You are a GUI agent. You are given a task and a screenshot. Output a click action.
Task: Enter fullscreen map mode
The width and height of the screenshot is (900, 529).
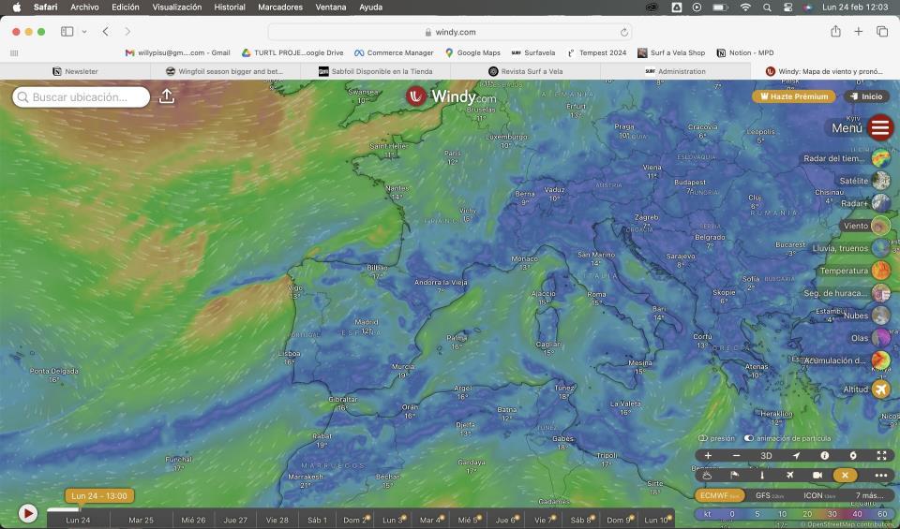(x=881, y=456)
